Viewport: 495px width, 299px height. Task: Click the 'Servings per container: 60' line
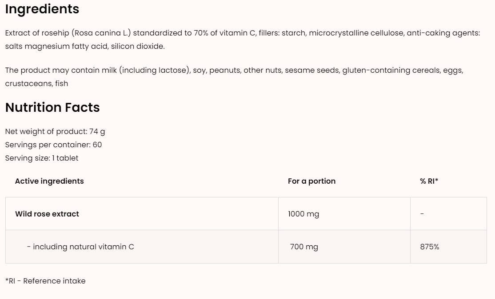pos(53,145)
